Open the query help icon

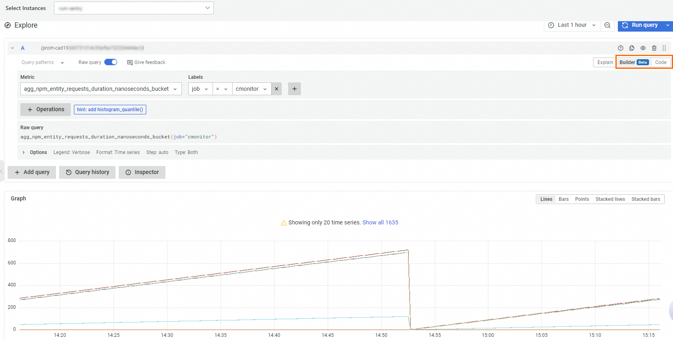point(620,48)
